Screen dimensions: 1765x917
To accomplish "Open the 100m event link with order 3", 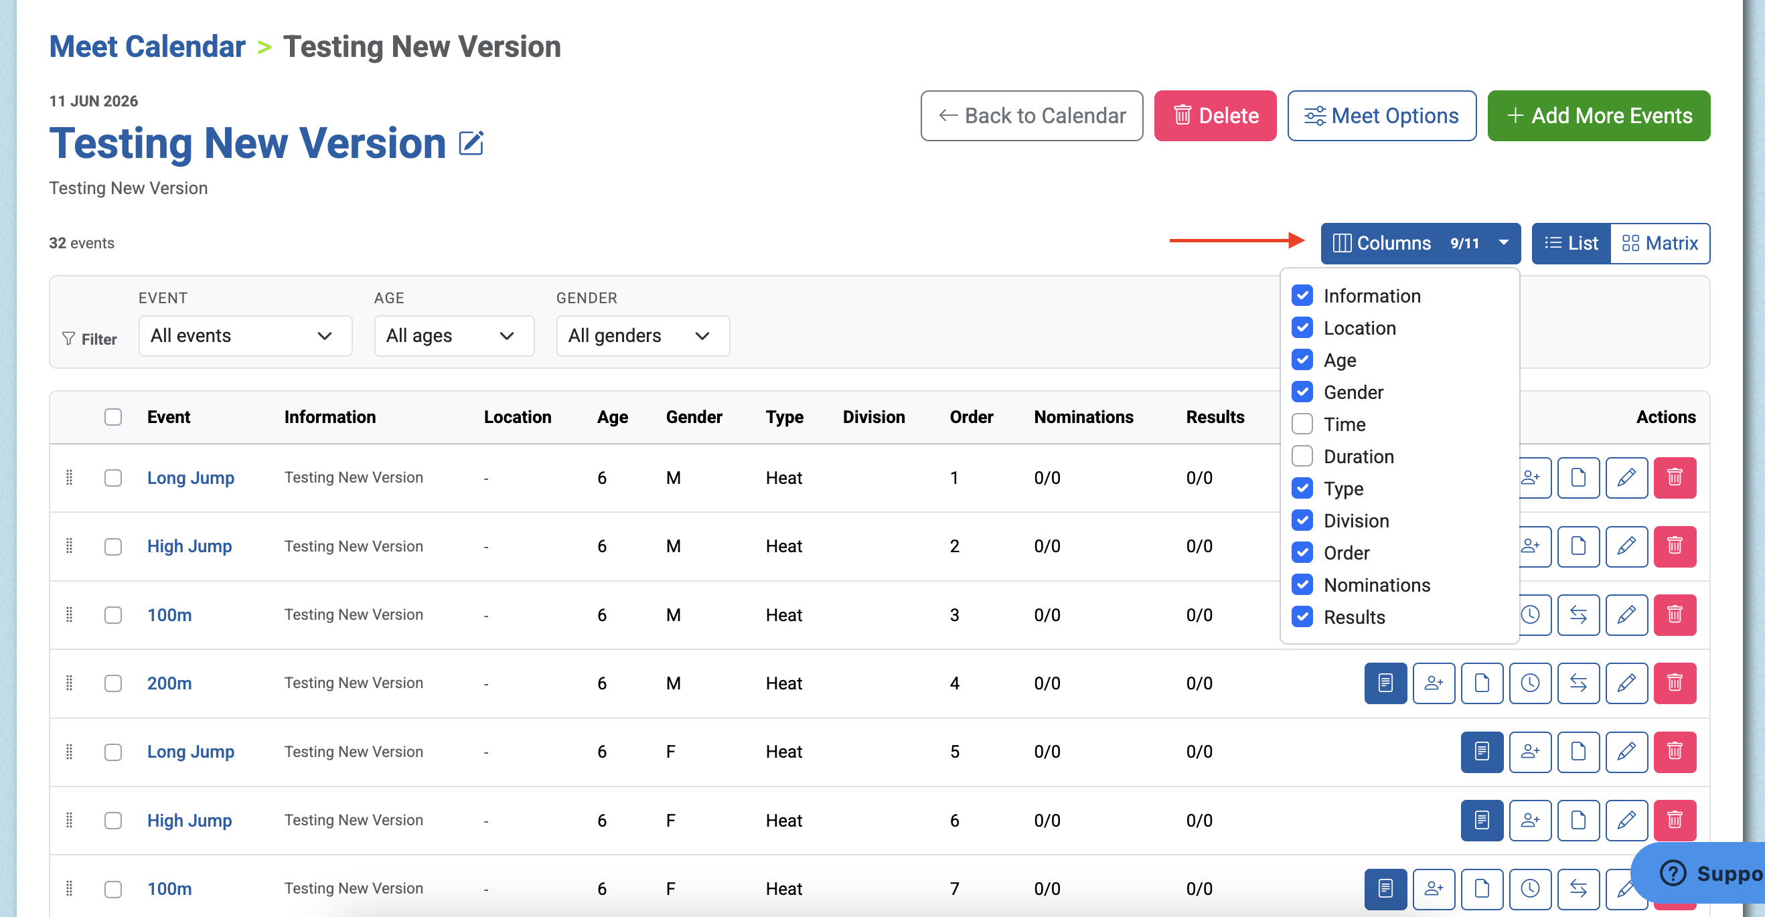I will click(169, 614).
